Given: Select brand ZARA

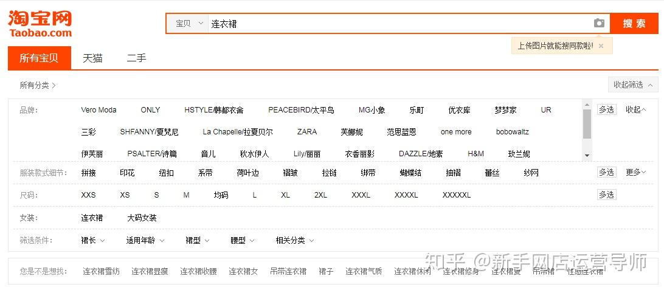Looking at the screenshot, I should tap(307, 132).
